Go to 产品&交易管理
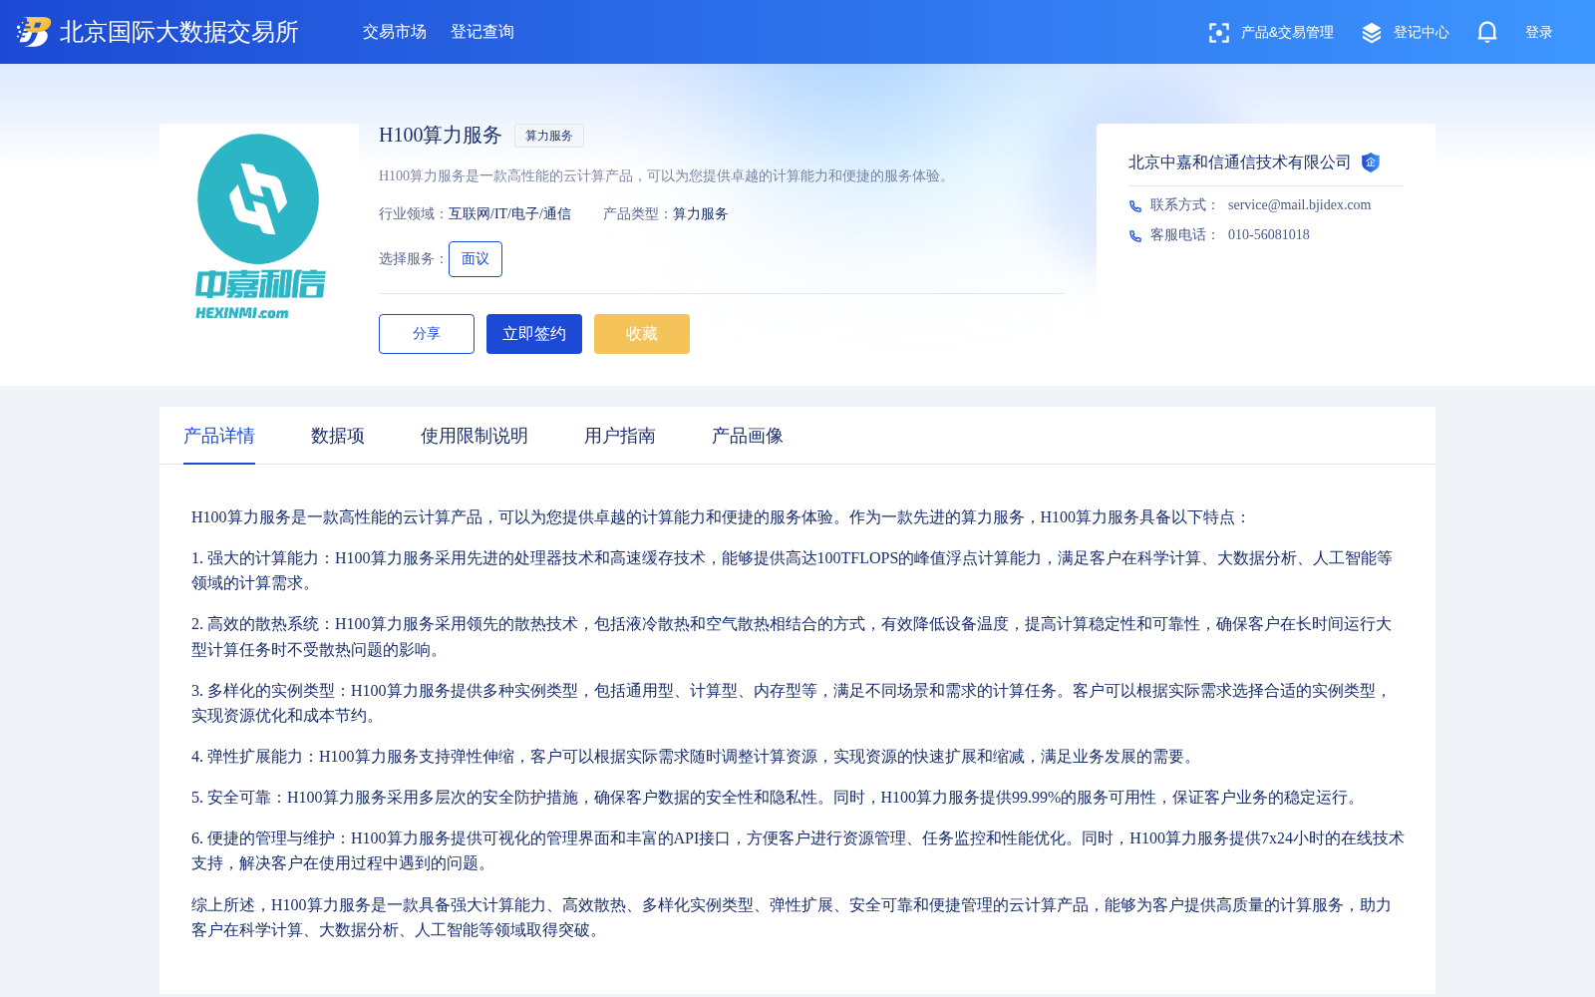1595x997 pixels. click(1287, 32)
